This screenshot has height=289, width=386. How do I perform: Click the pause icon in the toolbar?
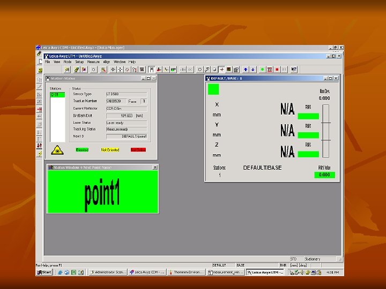pyautogui.click(x=284, y=70)
